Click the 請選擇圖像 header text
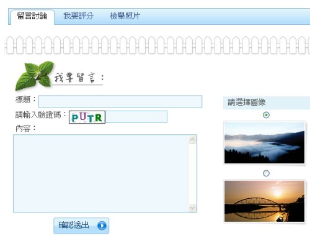This screenshot has width=310, height=238. pyautogui.click(x=247, y=102)
